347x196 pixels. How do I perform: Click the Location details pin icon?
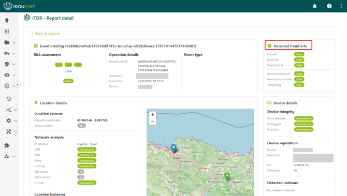pyautogui.click(x=36, y=103)
